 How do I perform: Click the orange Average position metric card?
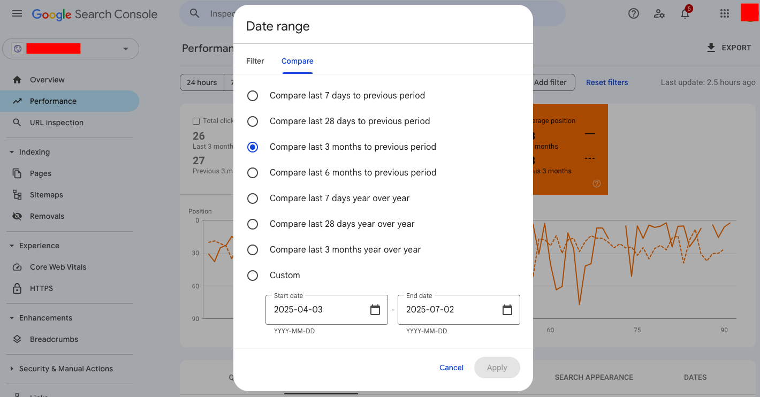coord(570,149)
